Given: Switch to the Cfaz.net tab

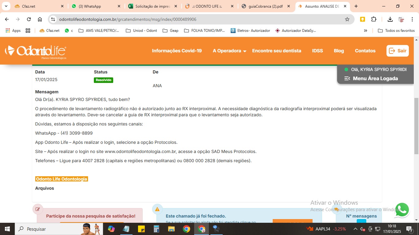Looking at the screenshot, I should click(39, 6).
